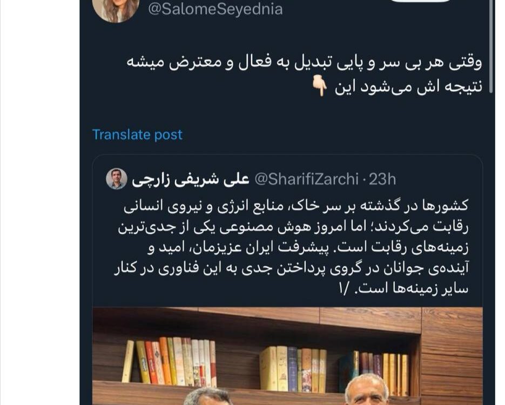This screenshot has height=405, width=505.
Task: Click quoted author name علی شریفی زارچی
Action: (x=191, y=179)
